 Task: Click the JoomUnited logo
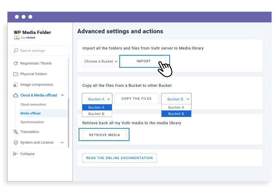[24, 37]
